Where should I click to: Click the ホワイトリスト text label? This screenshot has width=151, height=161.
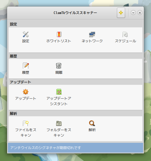59,41
